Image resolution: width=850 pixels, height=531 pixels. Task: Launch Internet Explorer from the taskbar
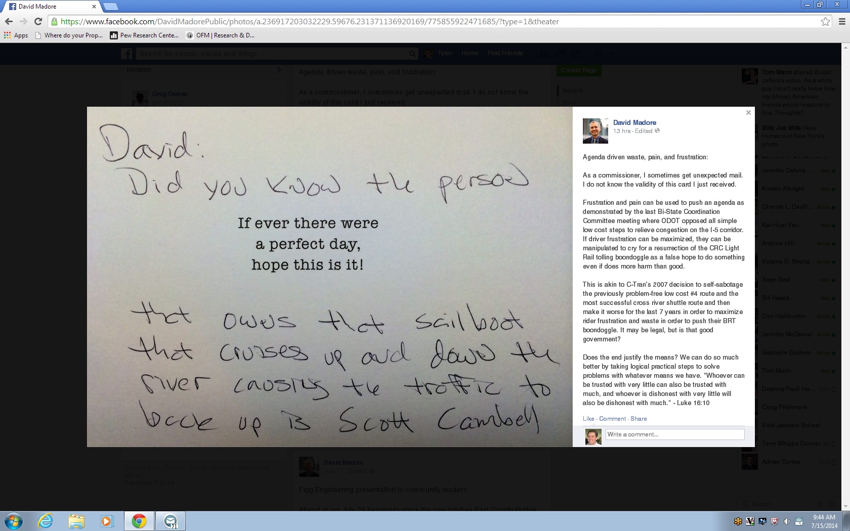tap(45, 521)
